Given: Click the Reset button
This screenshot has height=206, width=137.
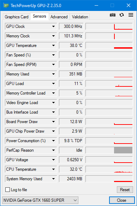Looking at the screenshot, I should coord(125,189).
